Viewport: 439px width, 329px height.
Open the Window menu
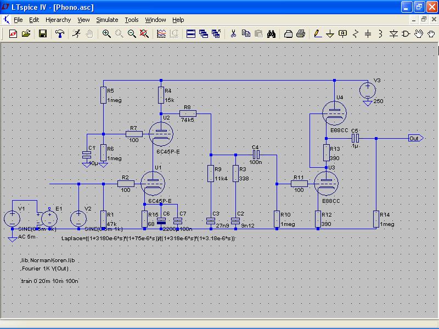[155, 20]
